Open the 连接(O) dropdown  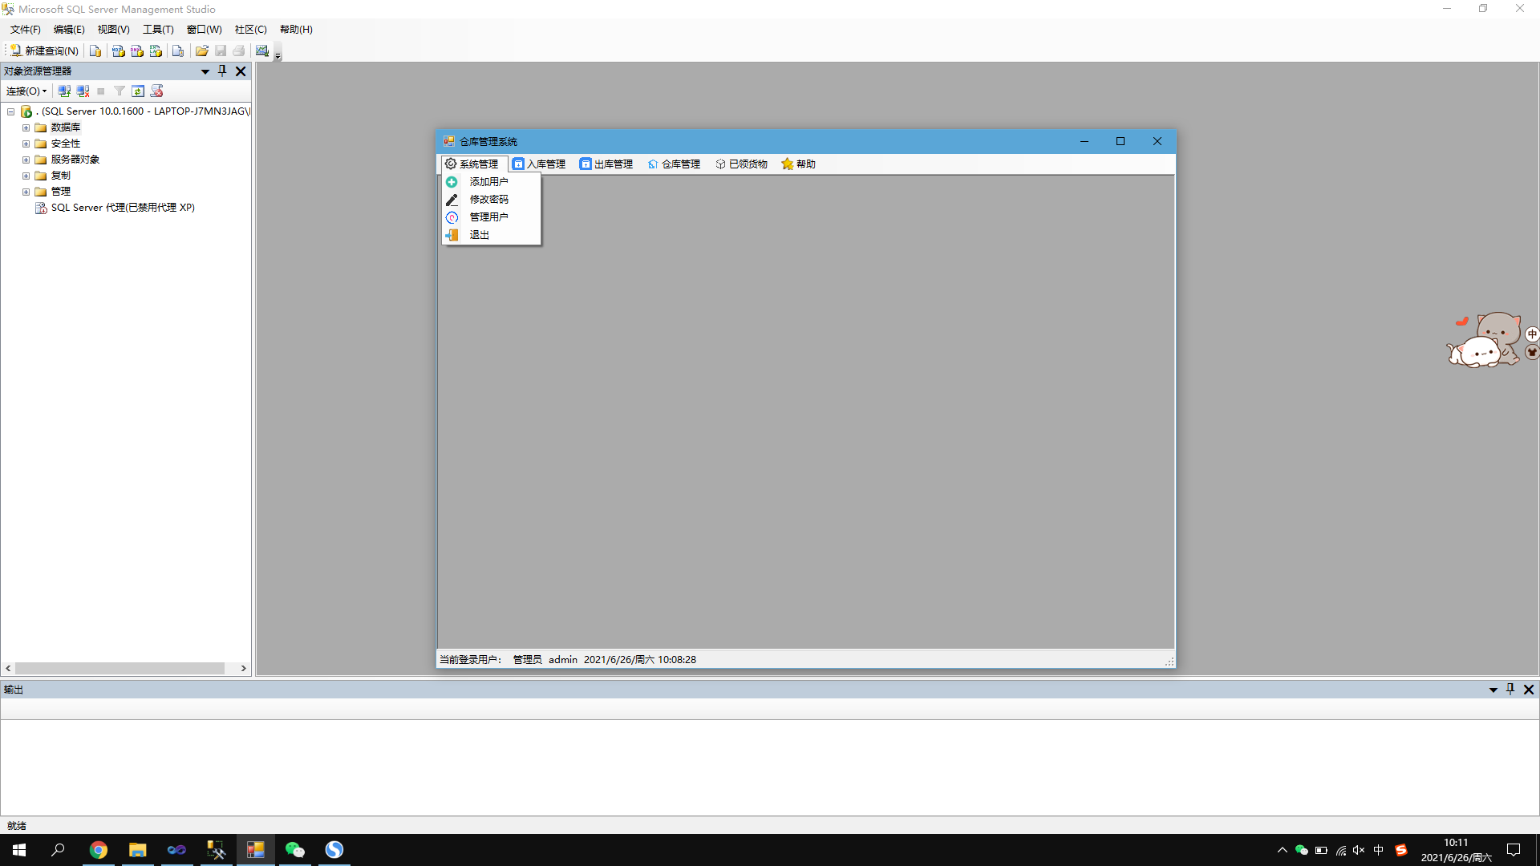[x=26, y=91]
